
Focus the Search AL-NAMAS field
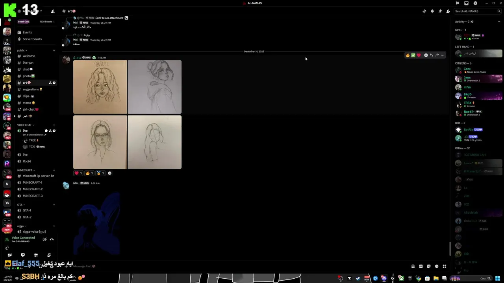coord(478,11)
